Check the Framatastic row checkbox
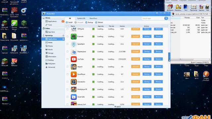Viewport: 212px width, 119px height. pos(68,82)
